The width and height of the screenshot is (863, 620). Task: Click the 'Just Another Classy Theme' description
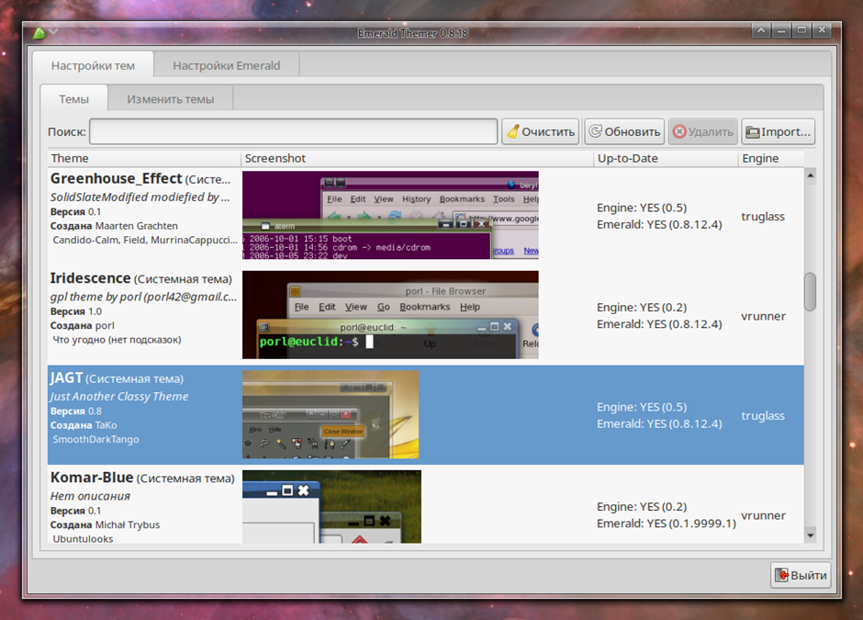pos(119,397)
